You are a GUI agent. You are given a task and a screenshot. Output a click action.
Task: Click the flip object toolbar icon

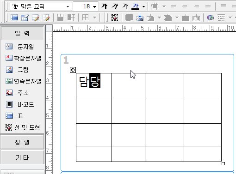(168, 18)
